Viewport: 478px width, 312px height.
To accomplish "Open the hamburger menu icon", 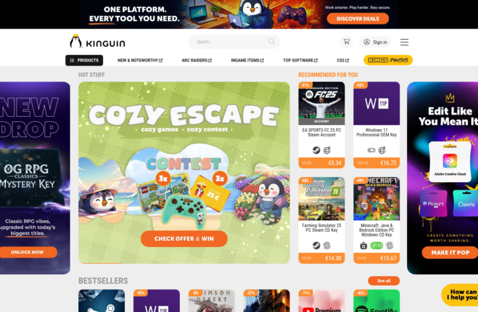I will 404,42.
